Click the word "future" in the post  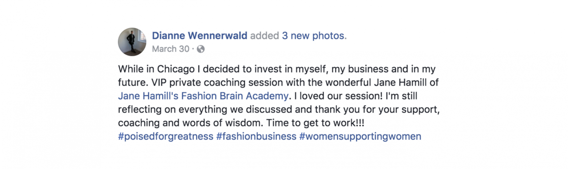pyautogui.click(x=133, y=83)
